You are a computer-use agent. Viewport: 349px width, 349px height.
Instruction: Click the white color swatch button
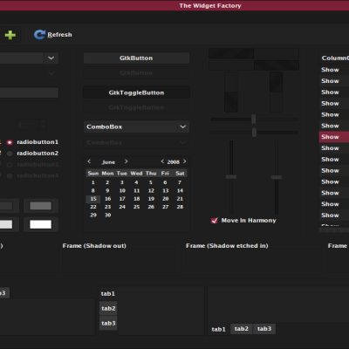coord(41,224)
